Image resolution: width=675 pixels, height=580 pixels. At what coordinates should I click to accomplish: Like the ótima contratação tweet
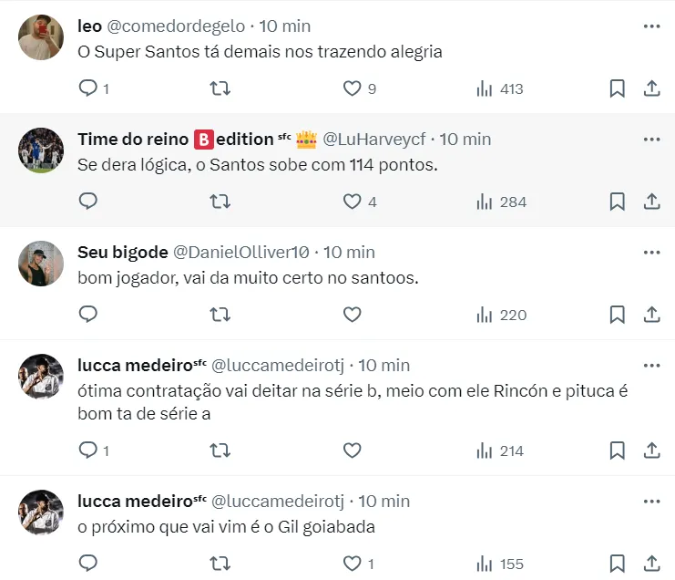coord(352,451)
